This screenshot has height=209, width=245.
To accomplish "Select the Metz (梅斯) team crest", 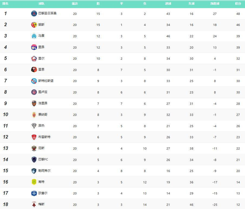I will [34, 204].
